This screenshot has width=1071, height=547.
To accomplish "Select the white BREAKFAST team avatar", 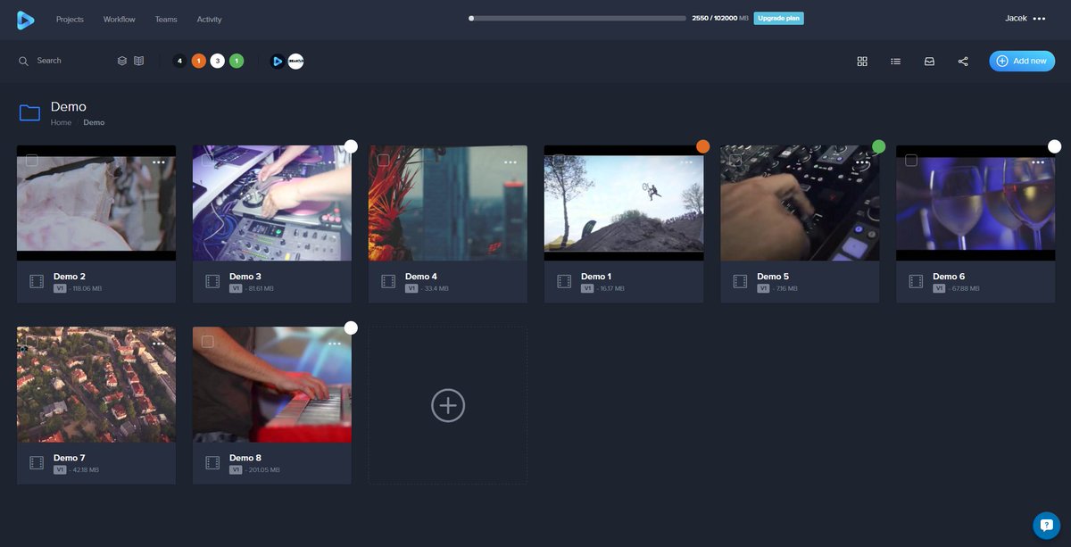I will coord(295,62).
